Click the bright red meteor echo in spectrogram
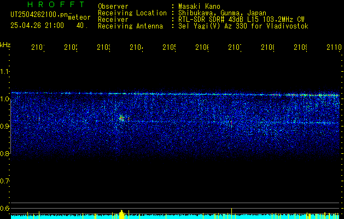The width and height of the screenshot is (344, 219). point(121,118)
